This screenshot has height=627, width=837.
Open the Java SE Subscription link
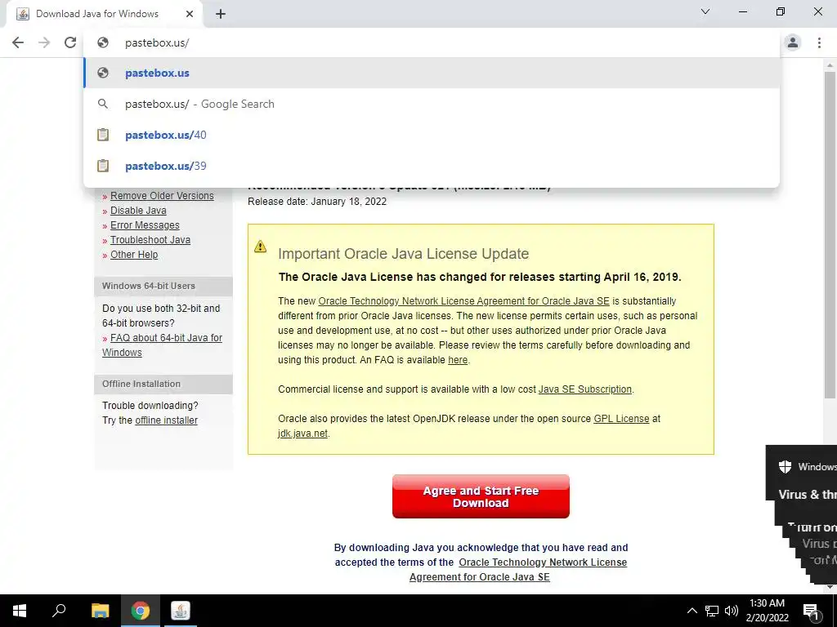pyautogui.click(x=584, y=389)
